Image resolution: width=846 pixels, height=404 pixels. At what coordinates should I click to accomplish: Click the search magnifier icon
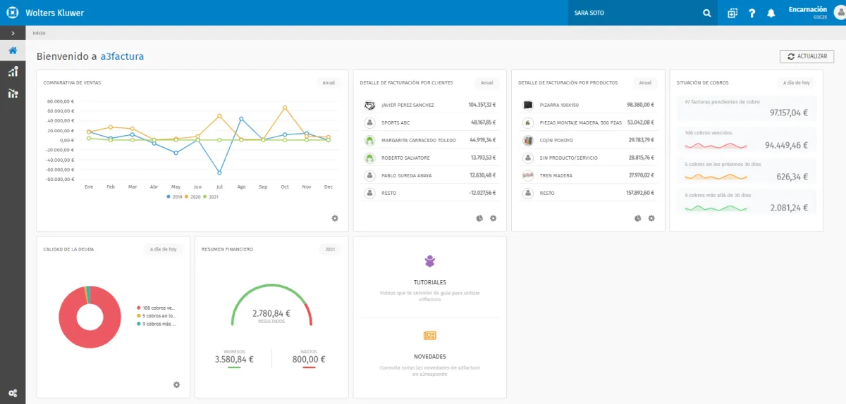[707, 13]
